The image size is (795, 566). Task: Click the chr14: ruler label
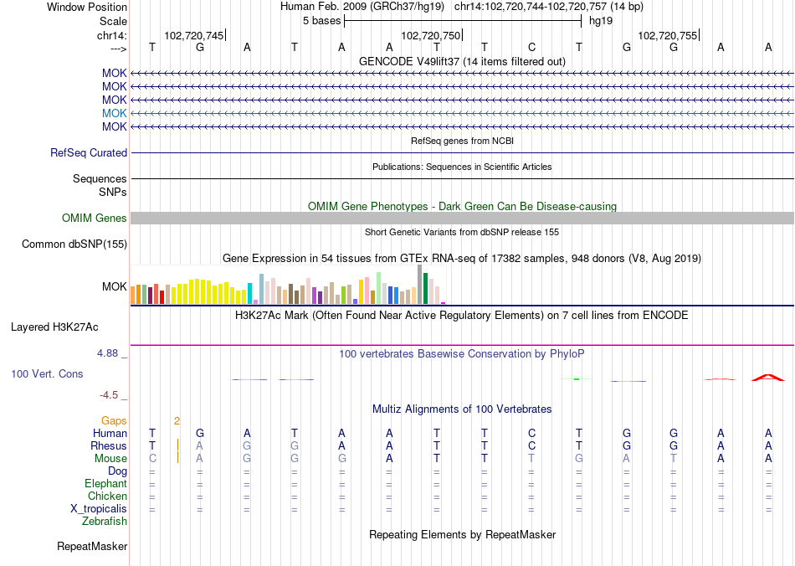pos(111,35)
